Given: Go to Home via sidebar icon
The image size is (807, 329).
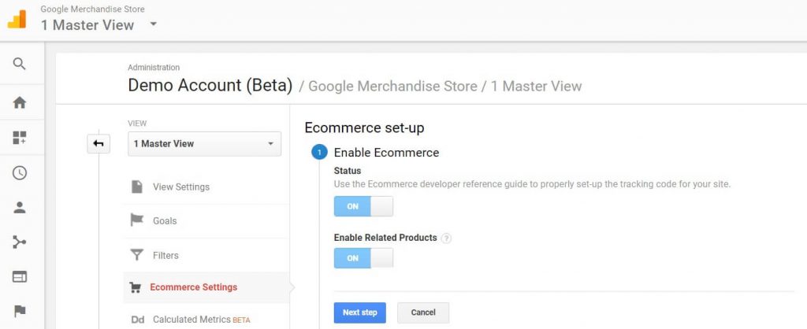Looking at the screenshot, I should click(19, 102).
